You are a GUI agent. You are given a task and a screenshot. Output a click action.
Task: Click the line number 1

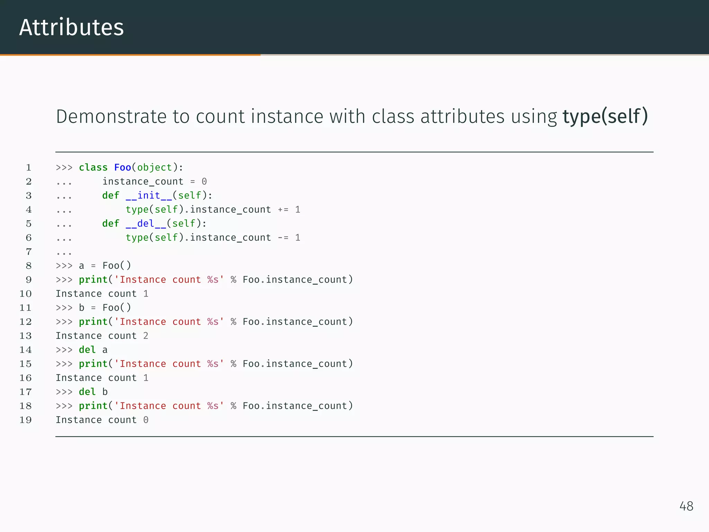[x=29, y=168]
